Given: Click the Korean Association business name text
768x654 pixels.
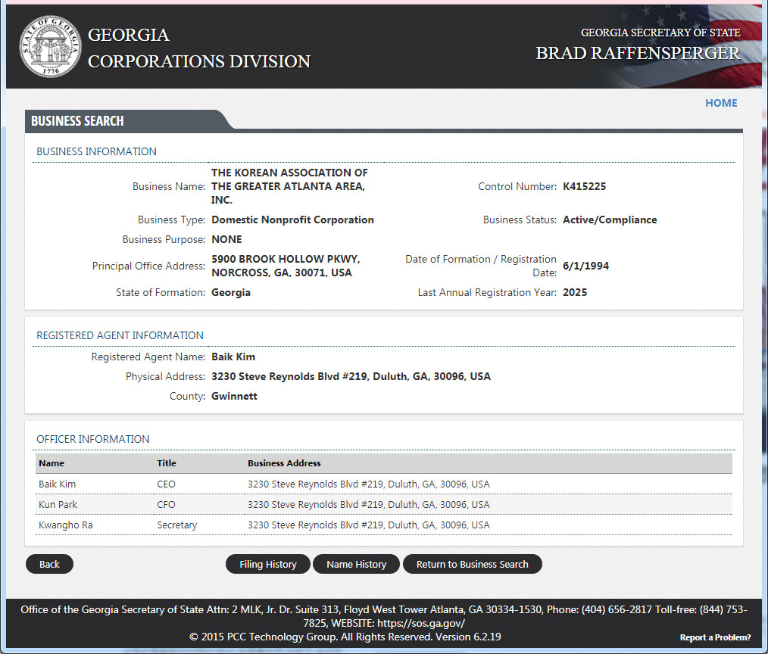Looking at the screenshot, I should [289, 186].
